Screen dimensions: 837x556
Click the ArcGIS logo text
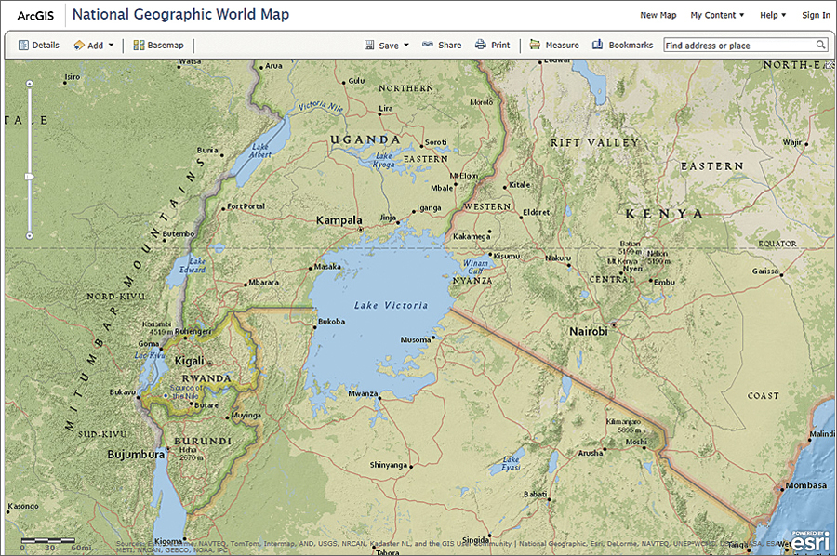coord(35,16)
